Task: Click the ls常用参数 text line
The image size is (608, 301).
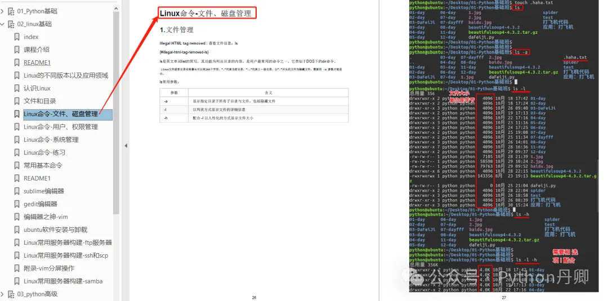Action: pos(169,82)
